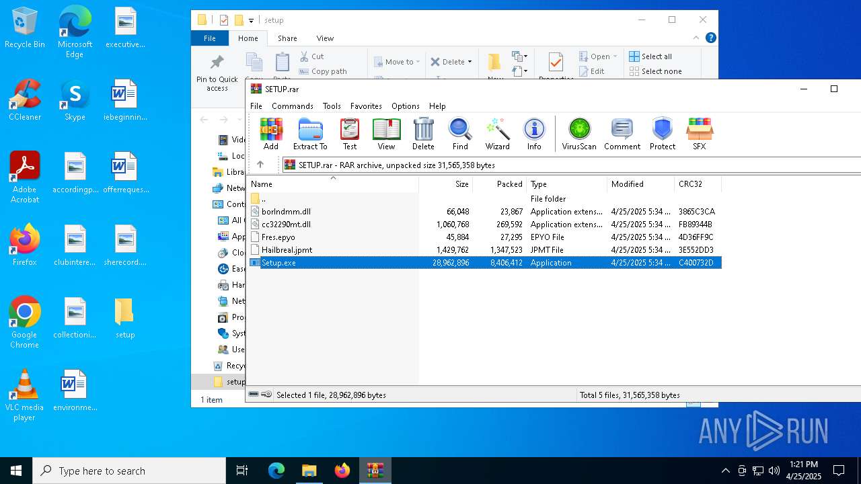Image resolution: width=861 pixels, height=484 pixels.
Task: Select the Fres.epyo file
Action: (x=484, y=237)
